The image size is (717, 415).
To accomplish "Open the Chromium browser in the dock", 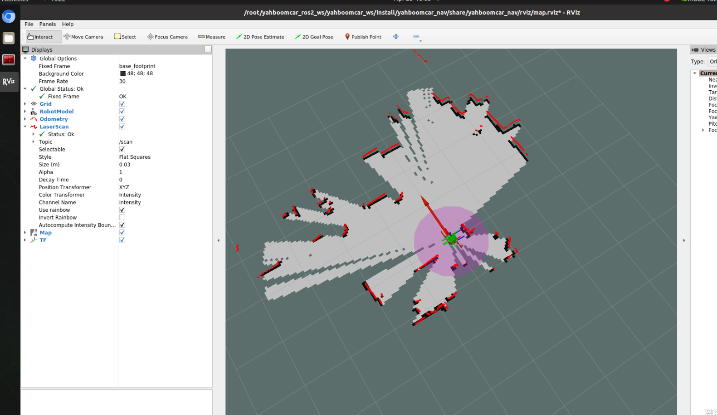I will coord(9,17).
